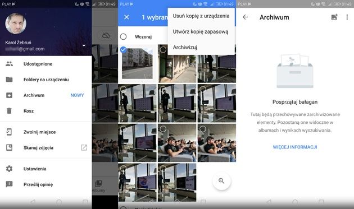Screen dimensions: 354x209
Task: Click the external link icon beside Skanuj zdjęcia
Action: 84,148
